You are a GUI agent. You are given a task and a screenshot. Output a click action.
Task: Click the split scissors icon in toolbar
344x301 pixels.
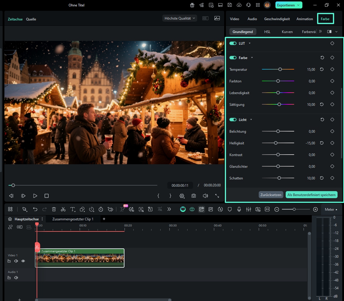[x=63, y=209]
